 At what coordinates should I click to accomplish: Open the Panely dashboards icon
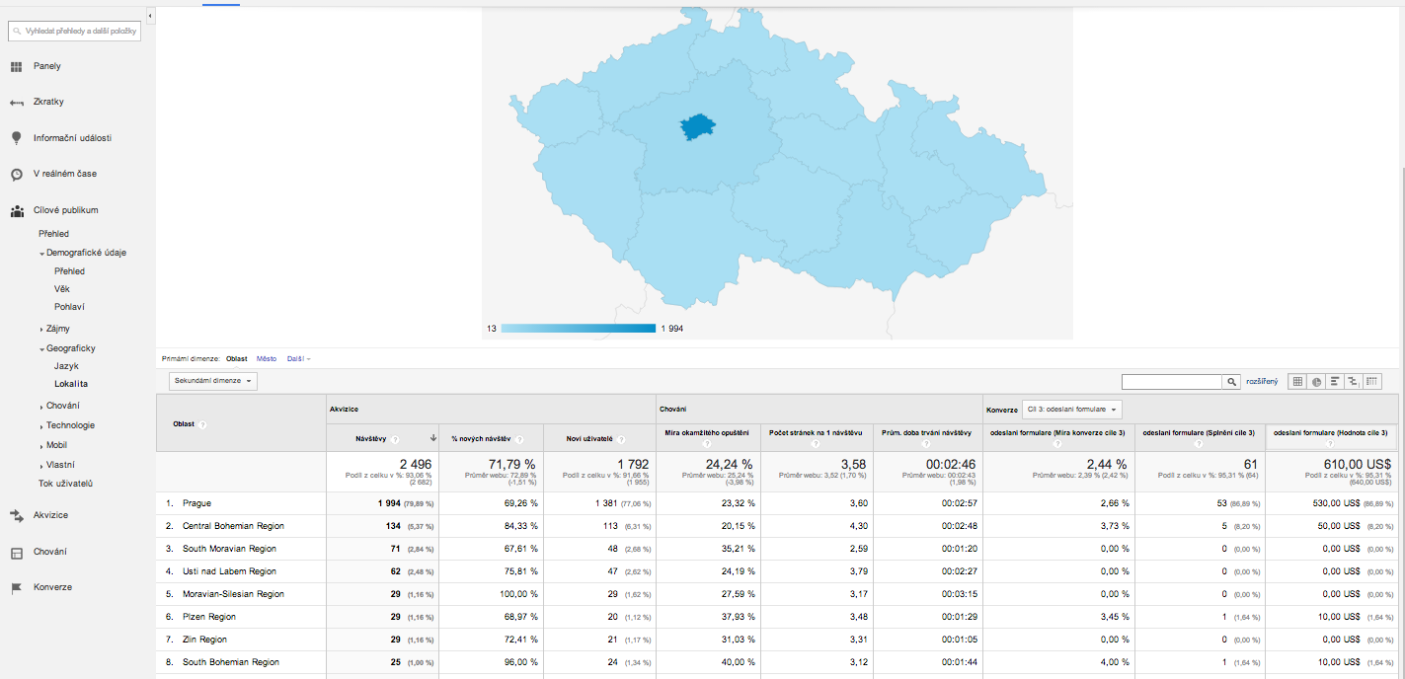(17, 66)
